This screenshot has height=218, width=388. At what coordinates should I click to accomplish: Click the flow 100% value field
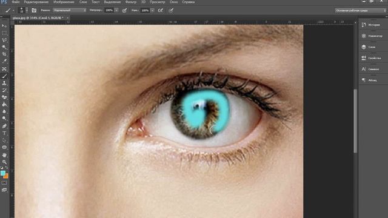point(145,10)
